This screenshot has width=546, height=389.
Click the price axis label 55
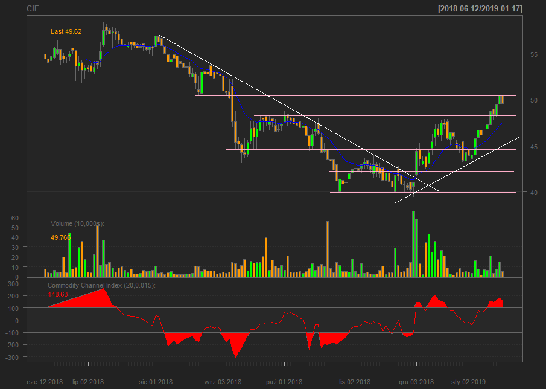pyautogui.click(x=533, y=54)
